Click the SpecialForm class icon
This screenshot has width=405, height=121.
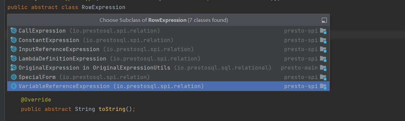[x=13, y=77]
